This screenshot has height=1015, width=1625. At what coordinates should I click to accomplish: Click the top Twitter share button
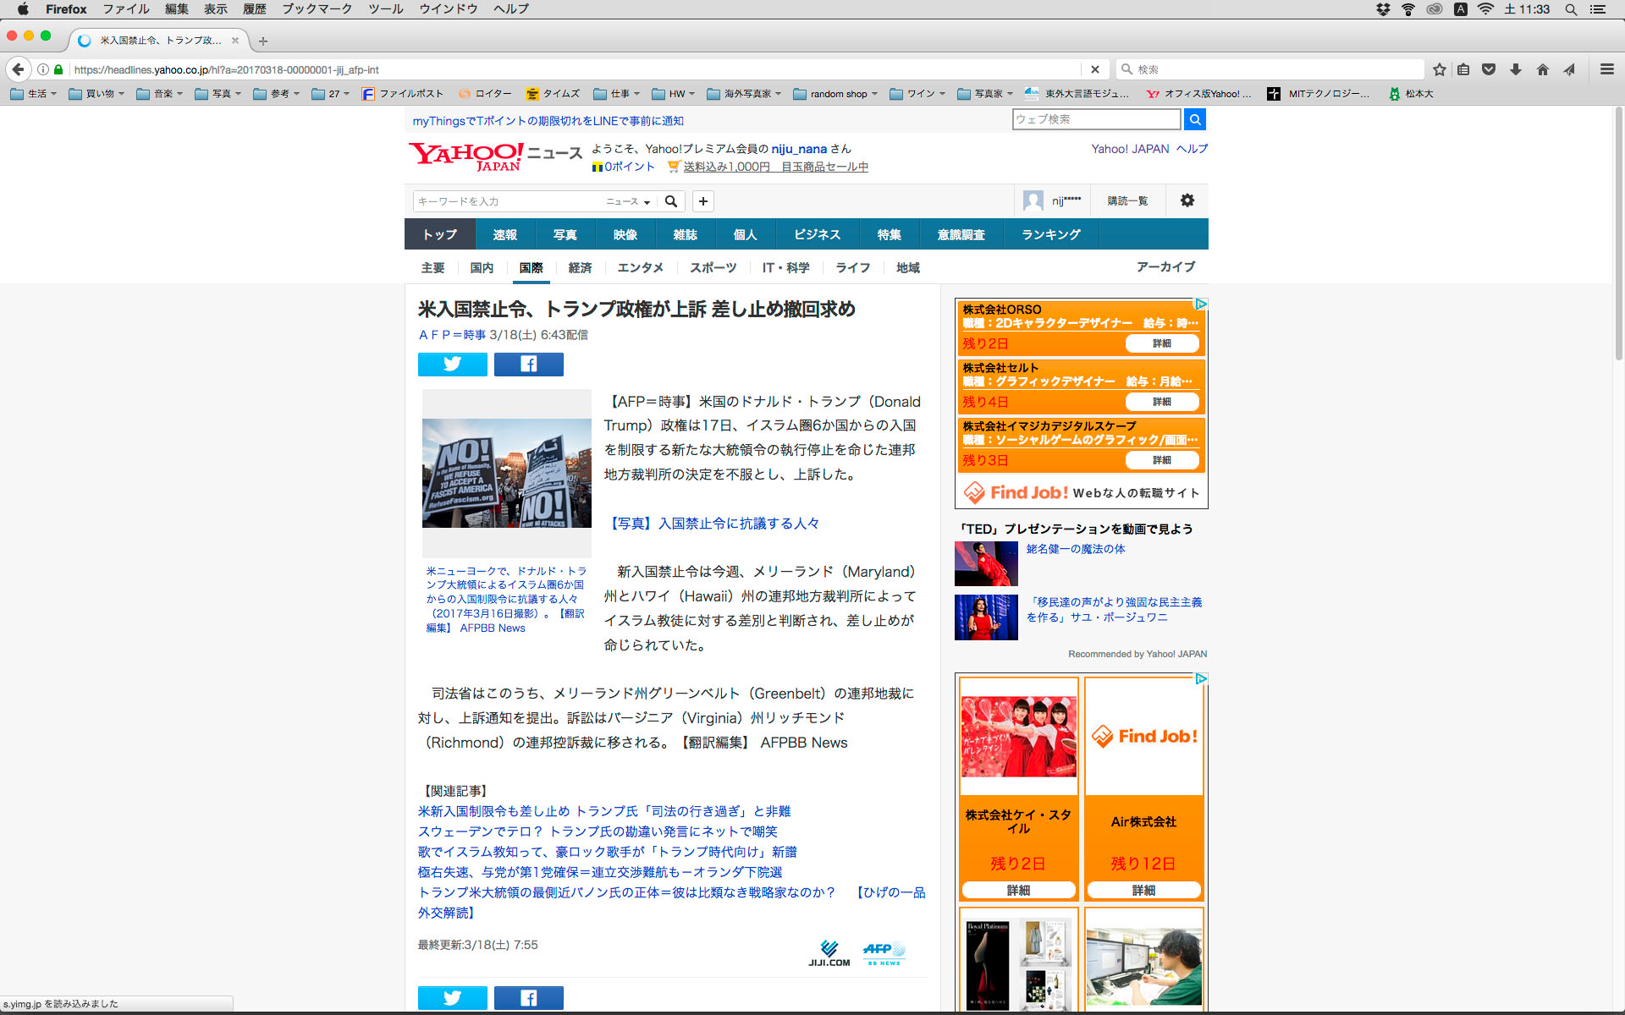(x=452, y=364)
